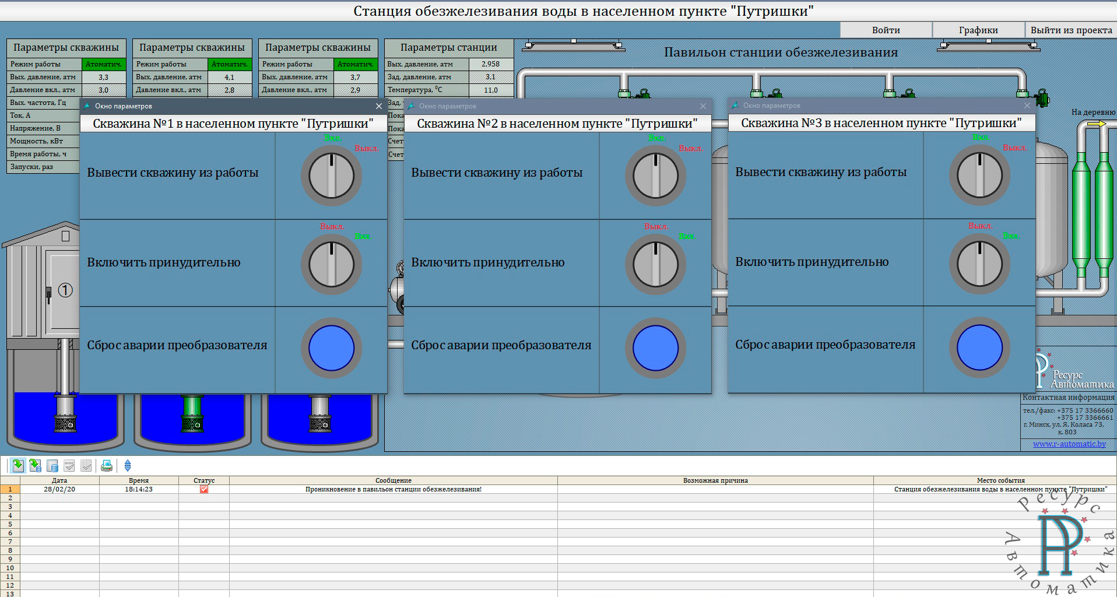The height and width of the screenshot is (597, 1117).
Task: Click the third submersible pump
Action: click(319, 413)
